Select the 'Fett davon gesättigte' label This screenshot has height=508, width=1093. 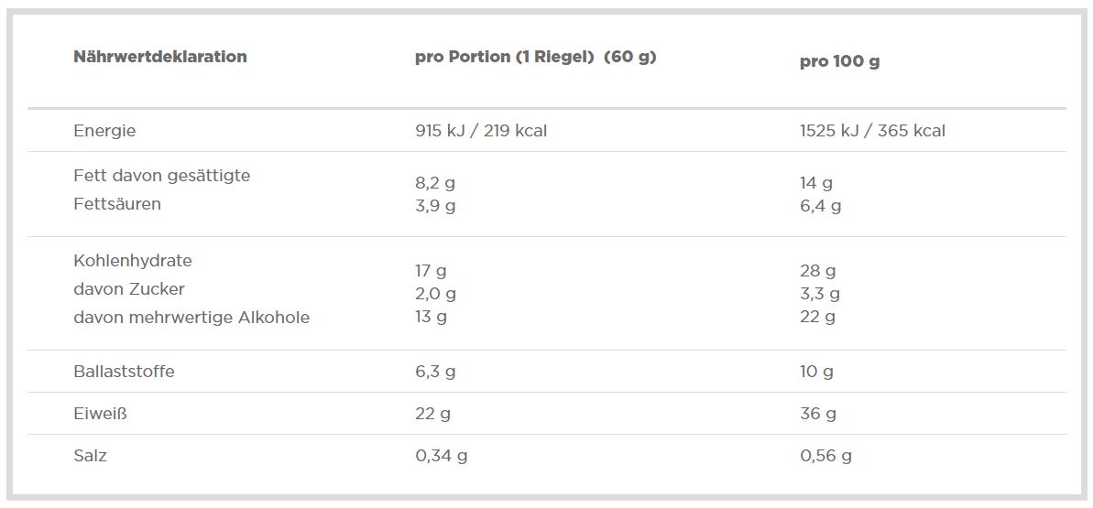click(x=161, y=176)
